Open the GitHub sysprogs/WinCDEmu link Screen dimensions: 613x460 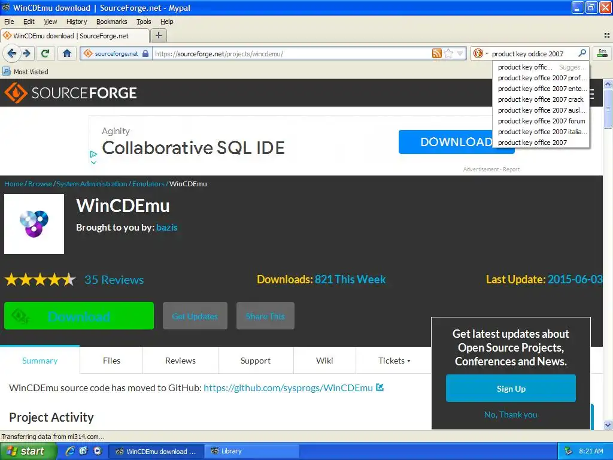pyautogui.click(x=288, y=388)
